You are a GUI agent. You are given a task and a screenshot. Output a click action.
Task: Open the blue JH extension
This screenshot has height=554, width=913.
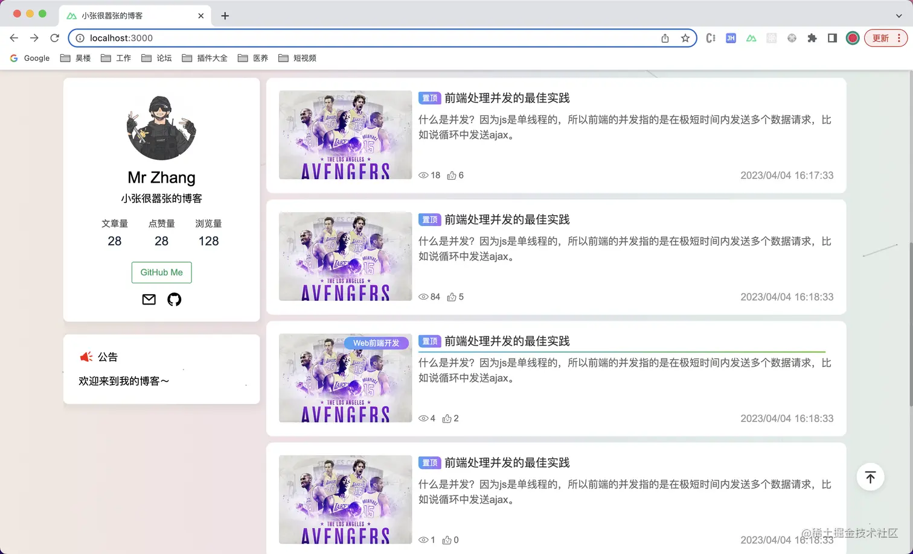point(731,38)
